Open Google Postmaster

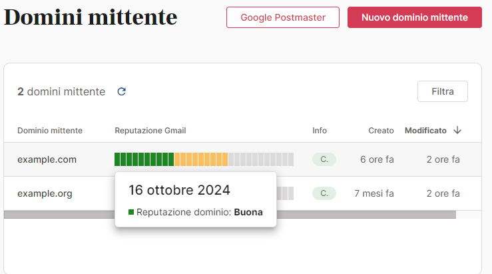pos(283,17)
